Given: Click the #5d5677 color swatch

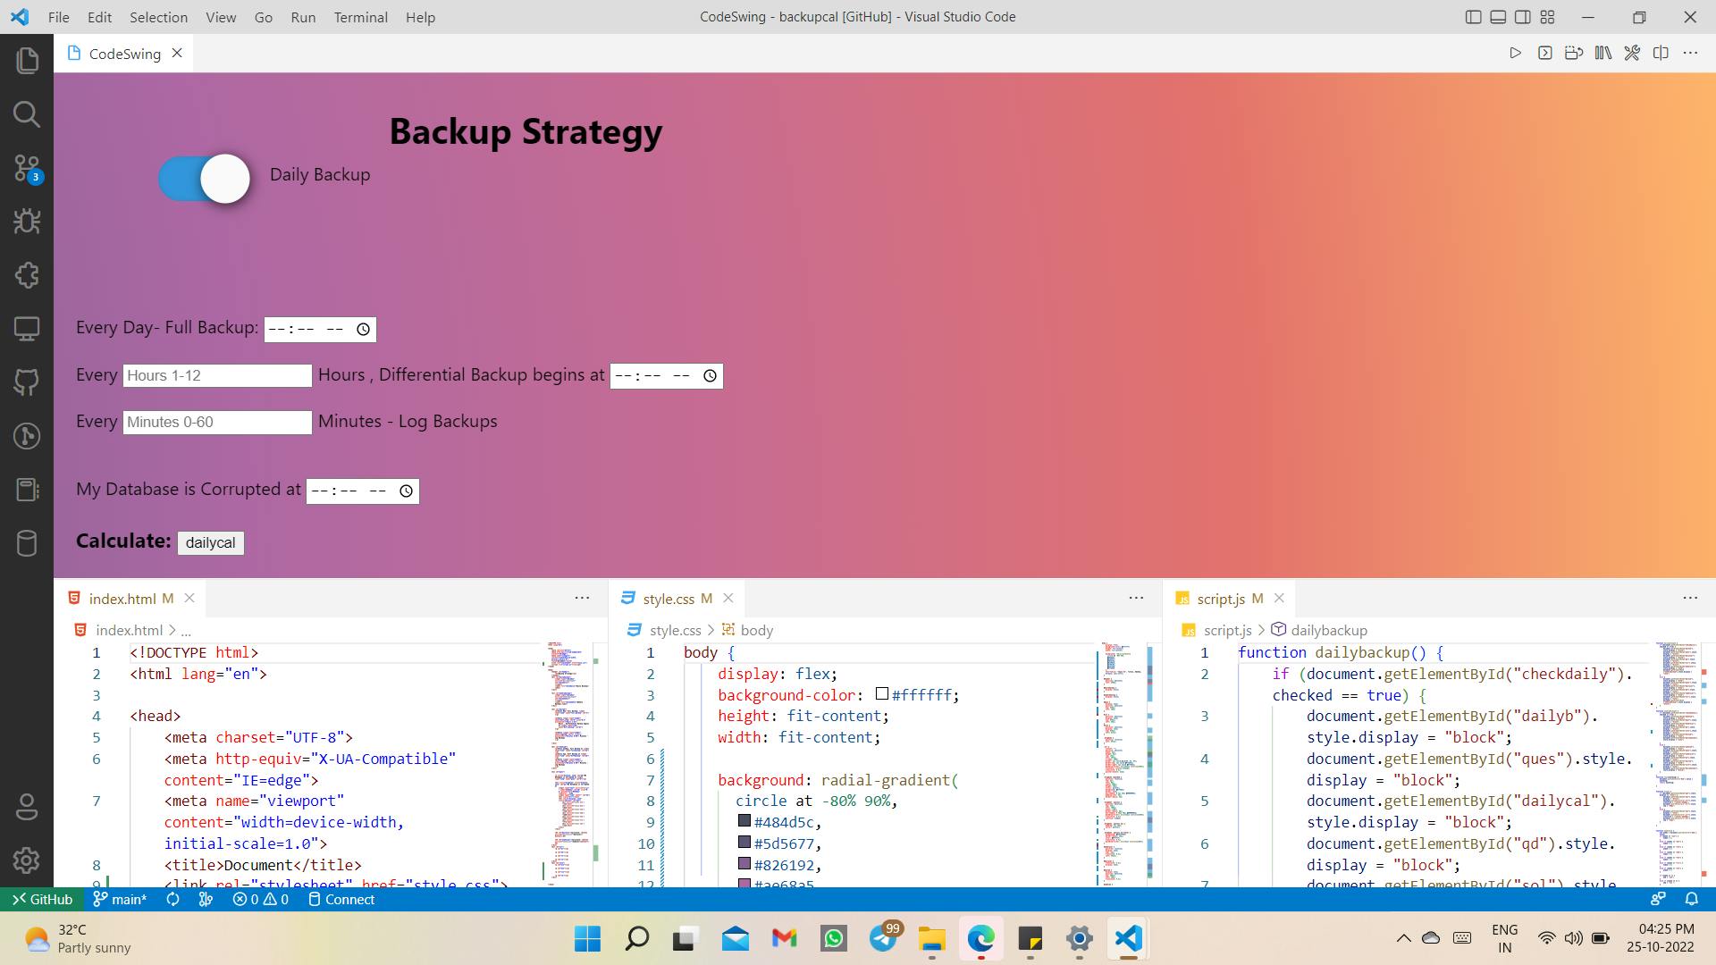Looking at the screenshot, I should (744, 843).
